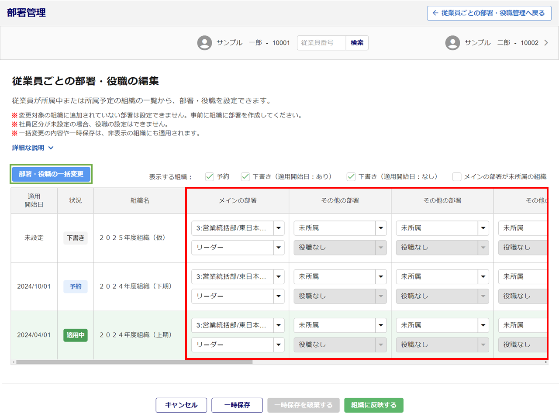Click the キャンセル button

pos(181,405)
